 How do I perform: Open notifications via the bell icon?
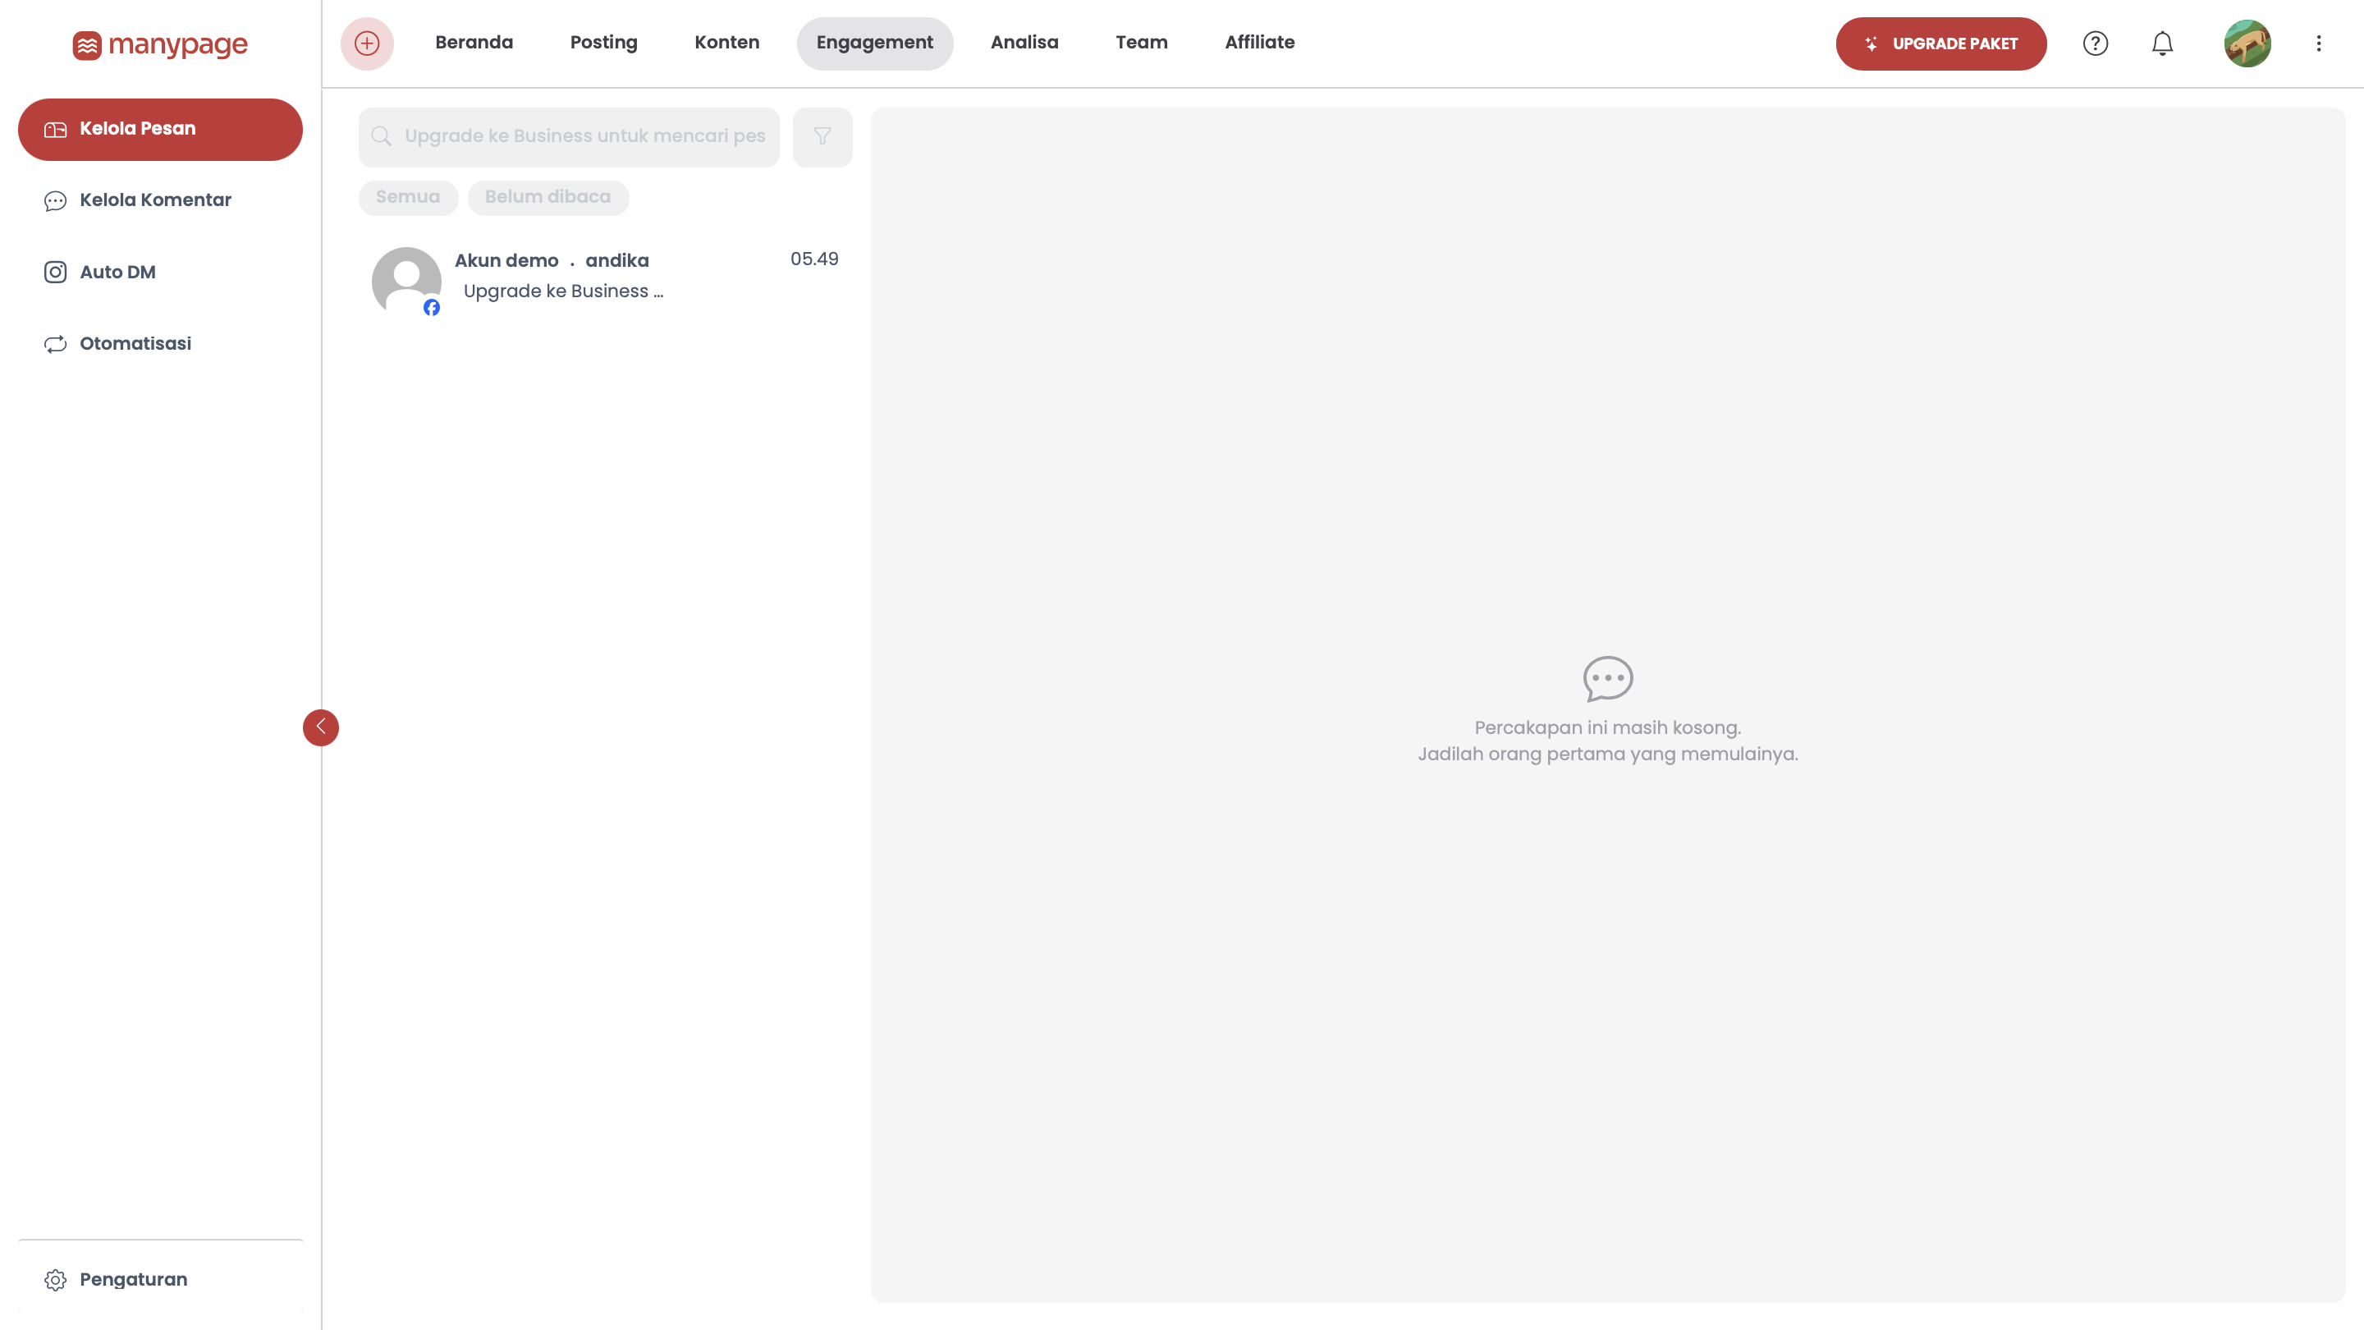click(2162, 44)
